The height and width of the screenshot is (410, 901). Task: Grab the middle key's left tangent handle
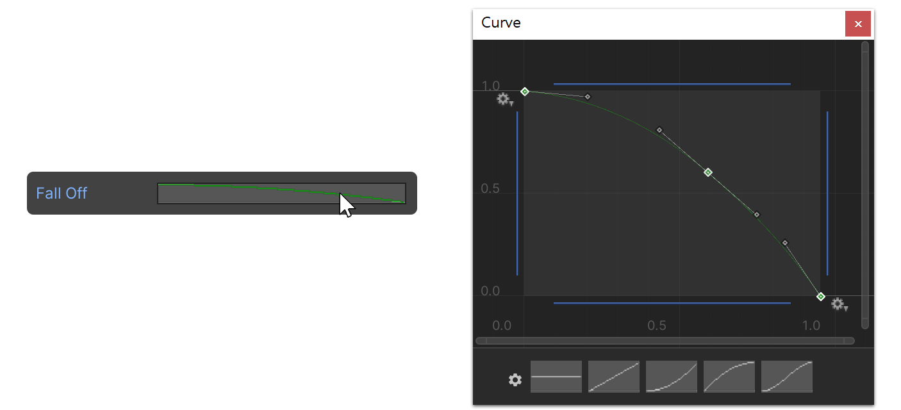(659, 130)
